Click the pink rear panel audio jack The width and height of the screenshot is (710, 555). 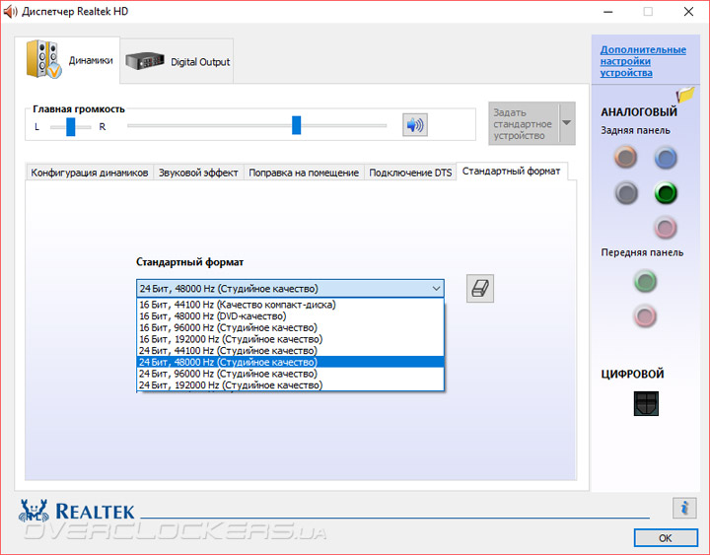(x=666, y=228)
